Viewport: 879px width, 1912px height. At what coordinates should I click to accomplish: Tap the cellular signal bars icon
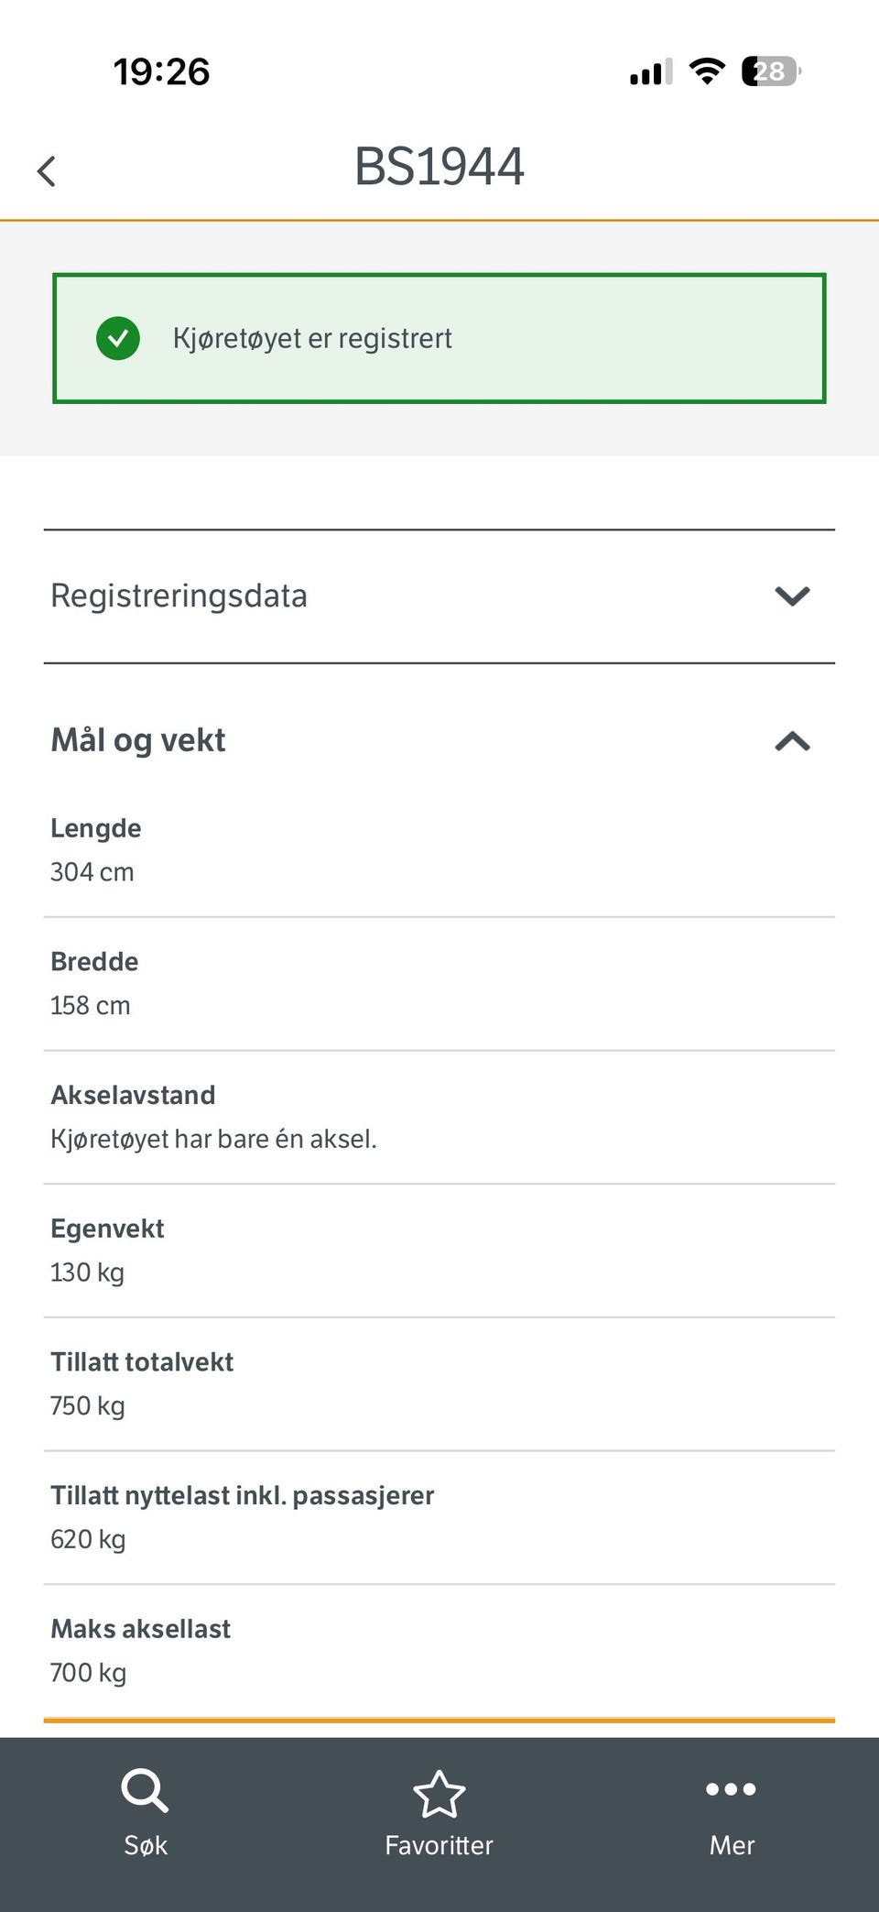coord(651,72)
